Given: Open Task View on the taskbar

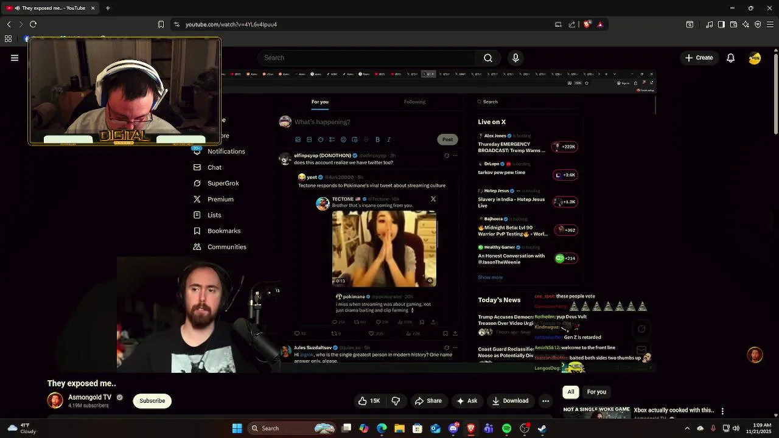Looking at the screenshot, I should [346, 428].
